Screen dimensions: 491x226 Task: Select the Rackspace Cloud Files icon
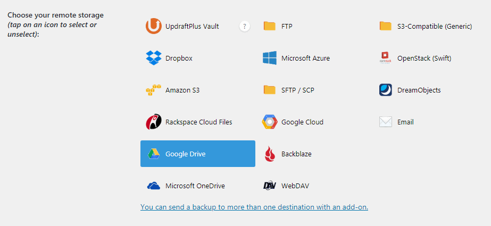153,122
